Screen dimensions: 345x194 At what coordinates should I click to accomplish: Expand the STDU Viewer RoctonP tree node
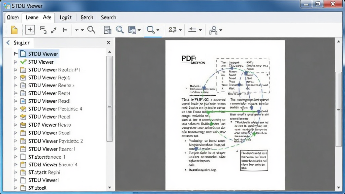click(15, 70)
